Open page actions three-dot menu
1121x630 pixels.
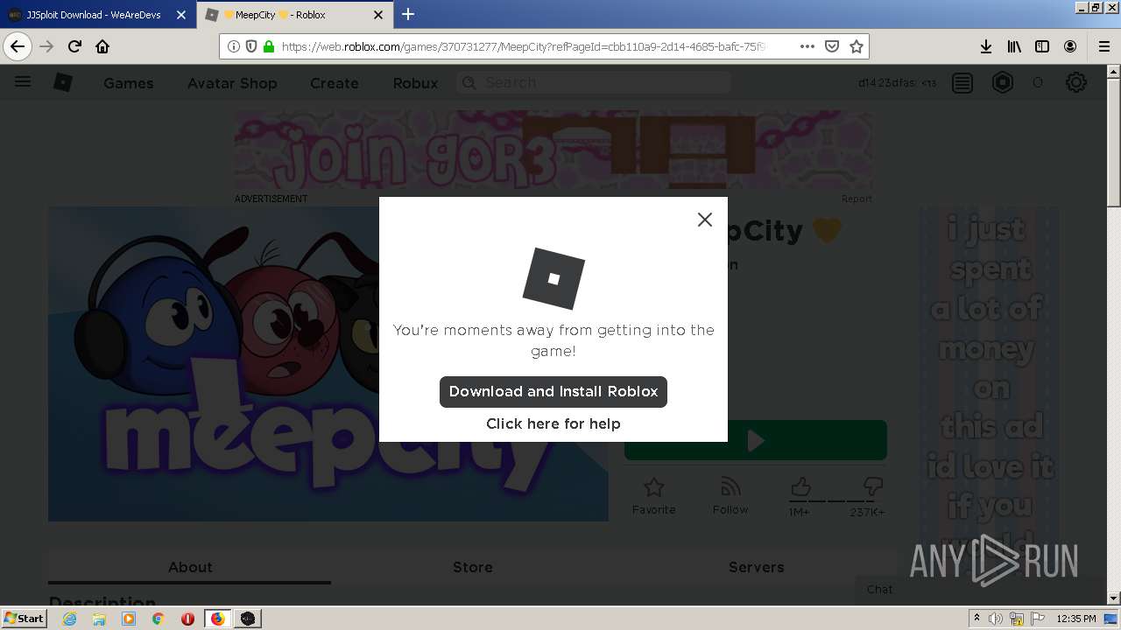(807, 46)
